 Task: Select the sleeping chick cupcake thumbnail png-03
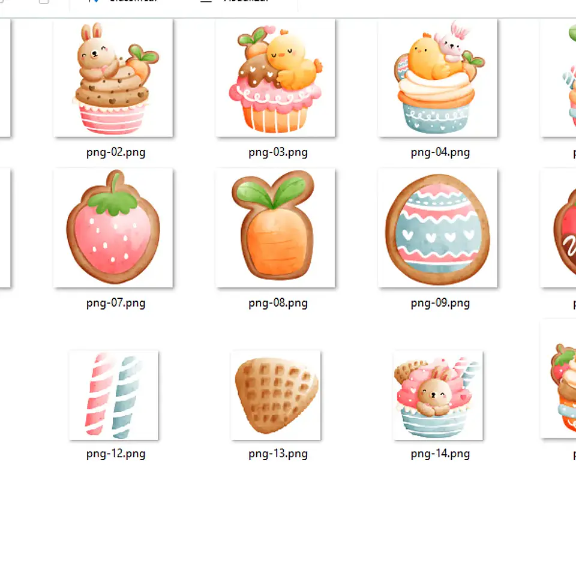tap(275, 78)
